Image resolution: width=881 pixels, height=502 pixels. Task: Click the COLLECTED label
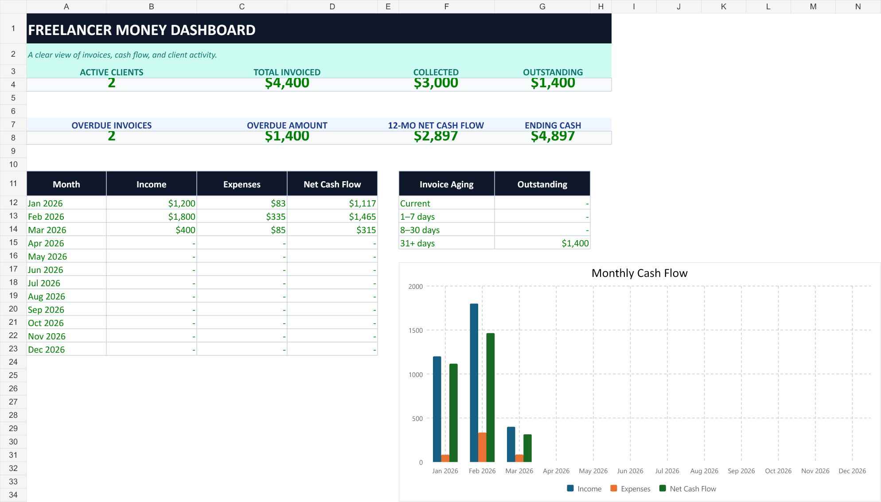pos(436,72)
